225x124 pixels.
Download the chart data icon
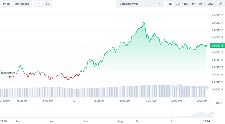pos(220,4)
